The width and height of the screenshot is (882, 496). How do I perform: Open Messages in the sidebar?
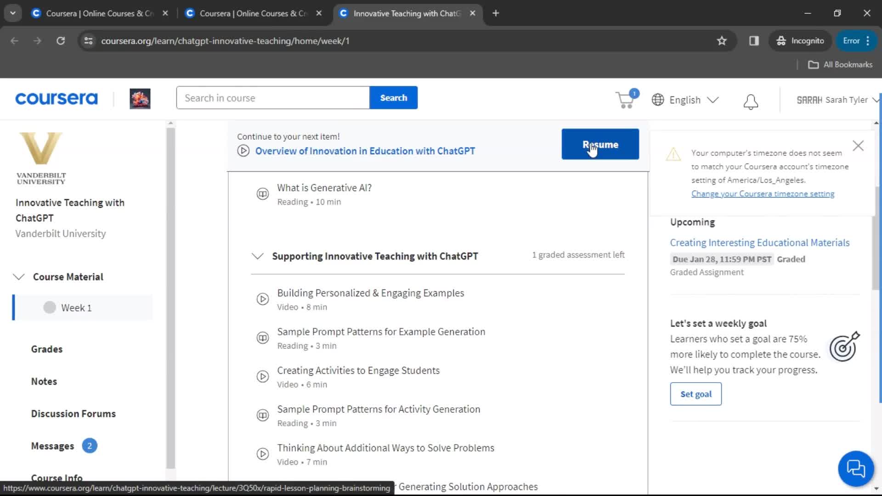[x=52, y=446]
